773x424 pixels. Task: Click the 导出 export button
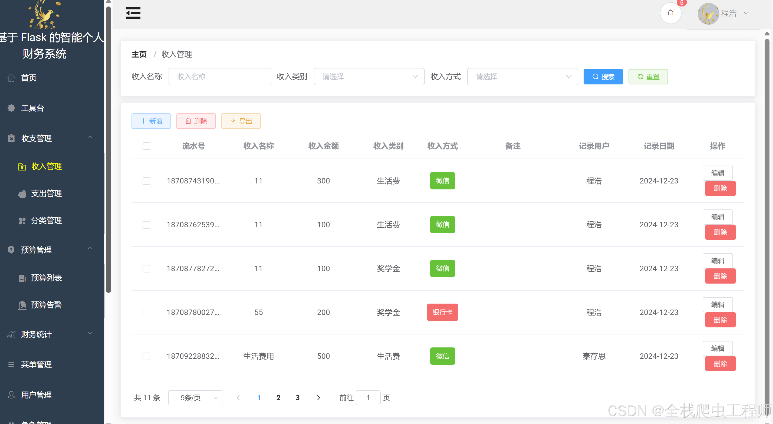pyautogui.click(x=241, y=121)
